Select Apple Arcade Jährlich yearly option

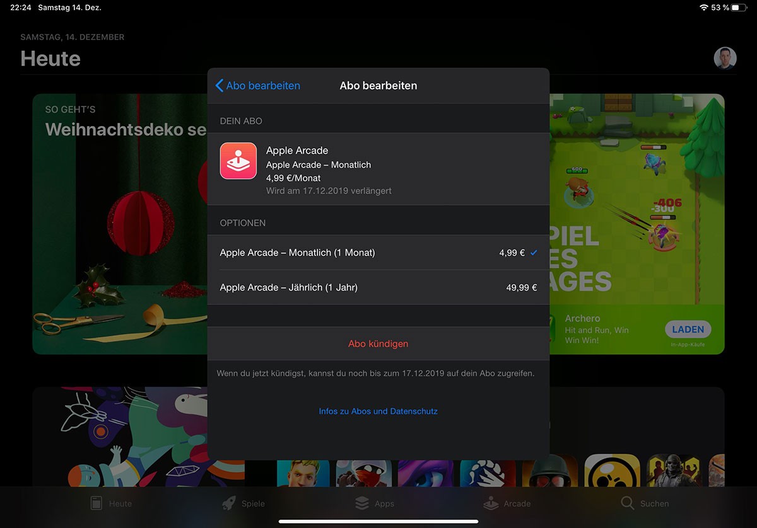[378, 287]
